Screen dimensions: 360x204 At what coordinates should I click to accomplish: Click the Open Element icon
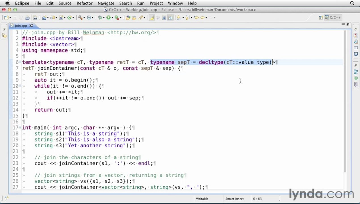coord(128,18)
